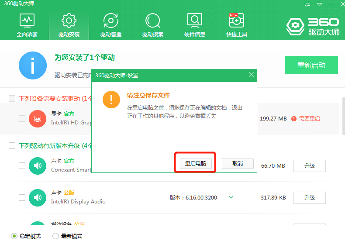
Task: Click the green 重新启动 button
Action: (311, 65)
